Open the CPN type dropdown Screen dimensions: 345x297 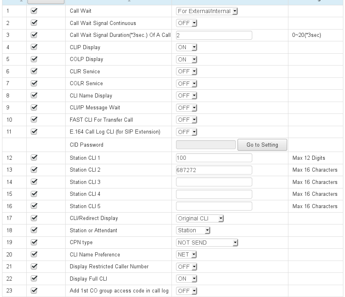pos(207,243)
